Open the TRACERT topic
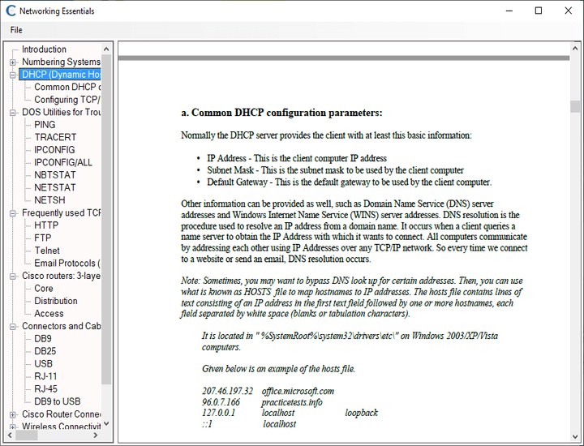Image resolution: width=584 pixels, height=446 pixels. click(55, 137)
